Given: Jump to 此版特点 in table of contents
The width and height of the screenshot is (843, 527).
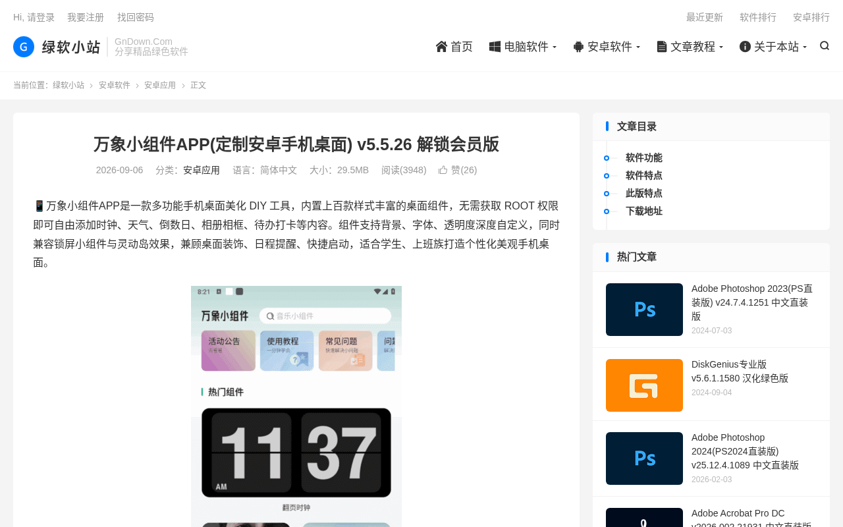Looking at the screenshot, I should tap(644, 193).
